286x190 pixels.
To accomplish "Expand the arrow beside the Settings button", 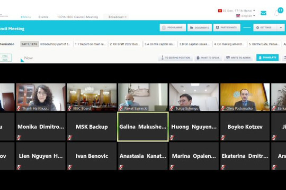I will 281,27.
